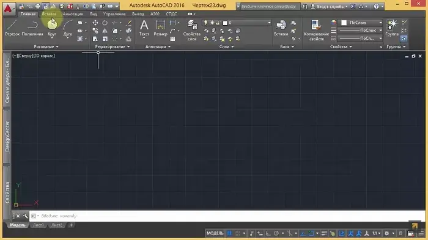Toggle group selection button in Группы panel
This screenshot has height=240, width=428.
[404, 38]
